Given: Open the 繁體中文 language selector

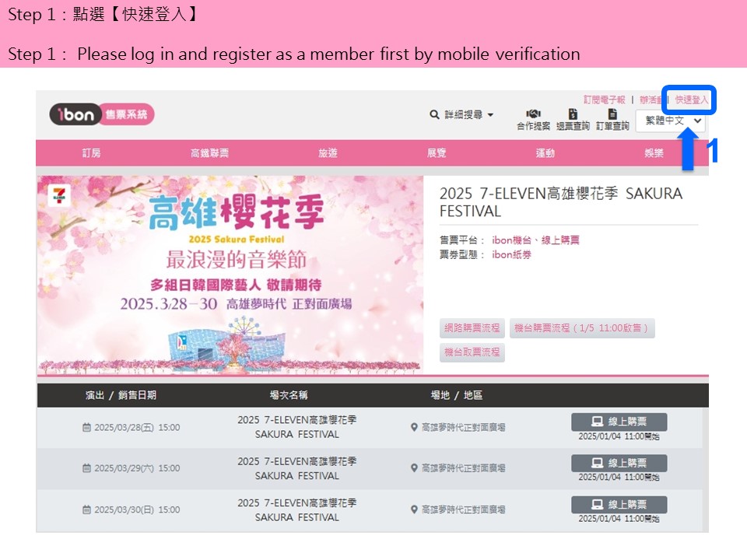Looking at the screenshot, I should 670,121.
